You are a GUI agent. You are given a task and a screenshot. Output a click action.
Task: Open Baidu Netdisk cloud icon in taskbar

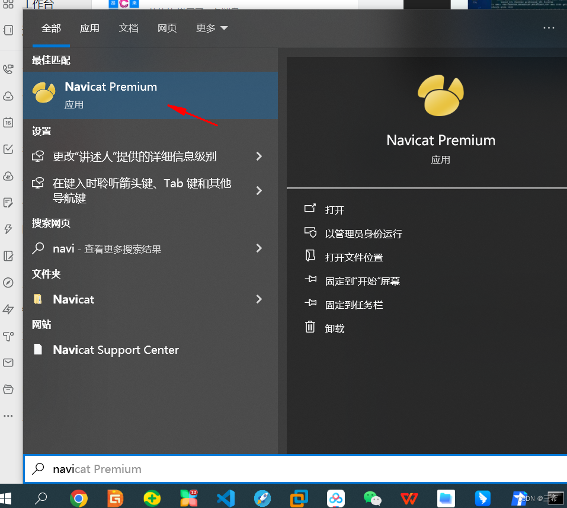(335, 499)
